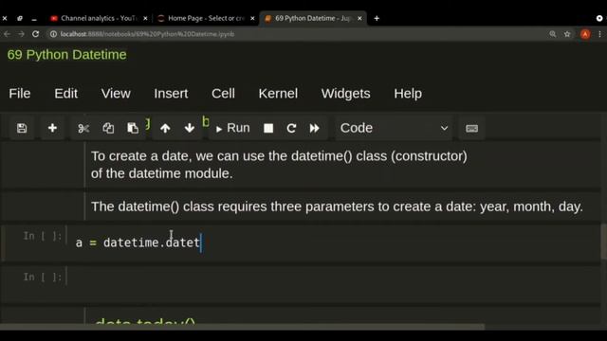Move selected cell down arrow
Image resolution: width=607 pixels, height=341 pixels.
[x=190, y=128]
